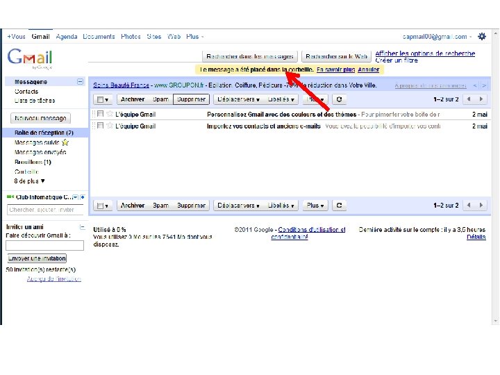Open Messages envoyés folder

[x=40, y=152]
